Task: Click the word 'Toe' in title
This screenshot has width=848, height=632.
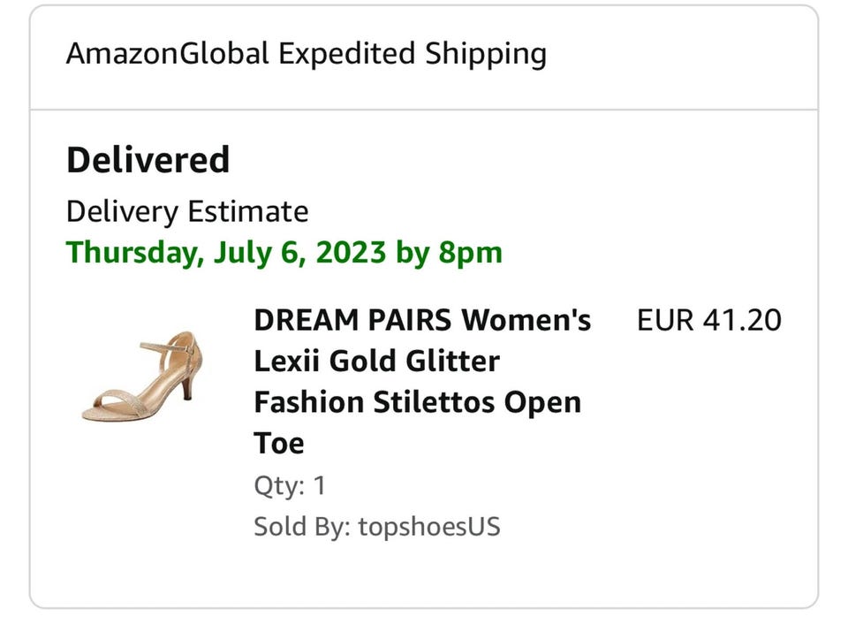Action: click(x=278, y=443)
